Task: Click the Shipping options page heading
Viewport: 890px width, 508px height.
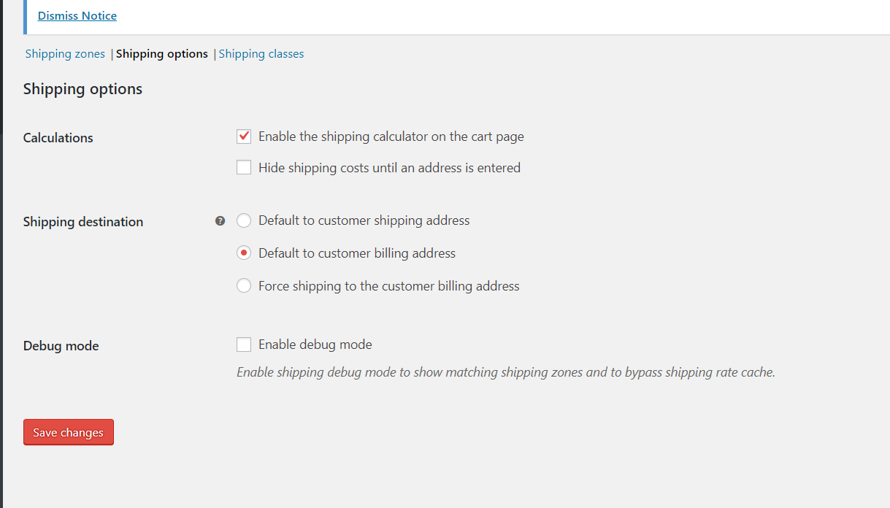Action: click(x=83, y=89)
